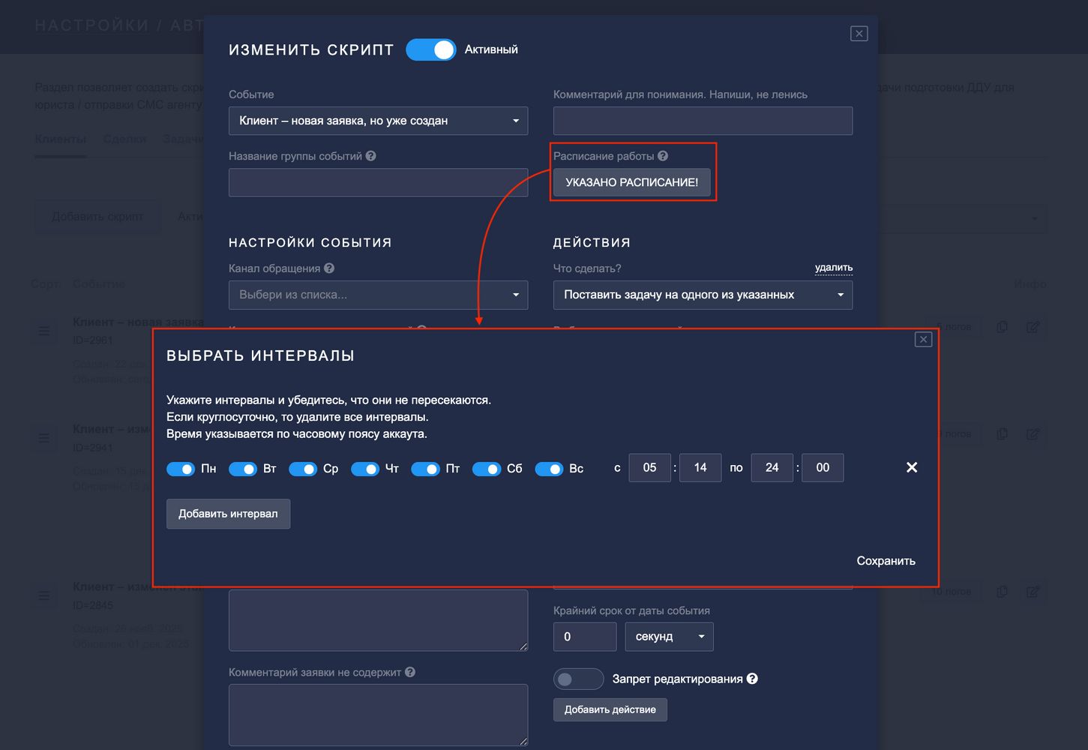Viewport: 1088px width, 750px height.
Task: Focus the "Комментарий заявки не содержит" textarea
Action: 378,715
